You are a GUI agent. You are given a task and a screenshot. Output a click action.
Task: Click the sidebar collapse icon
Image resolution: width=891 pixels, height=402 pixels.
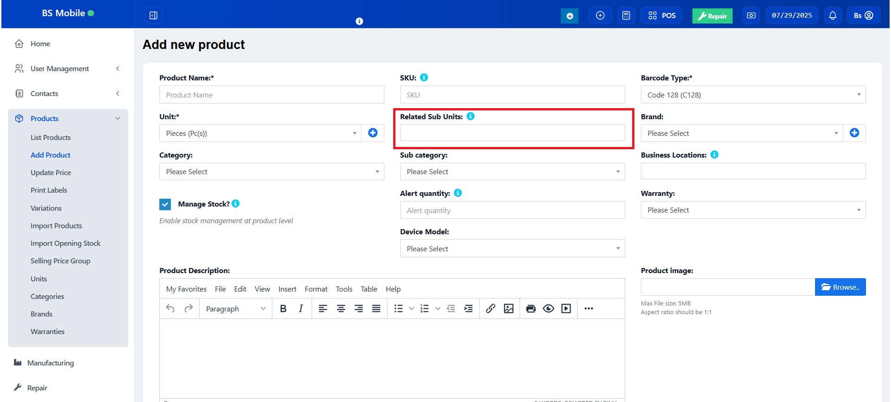pyautogui.click(x=153, y=16)
